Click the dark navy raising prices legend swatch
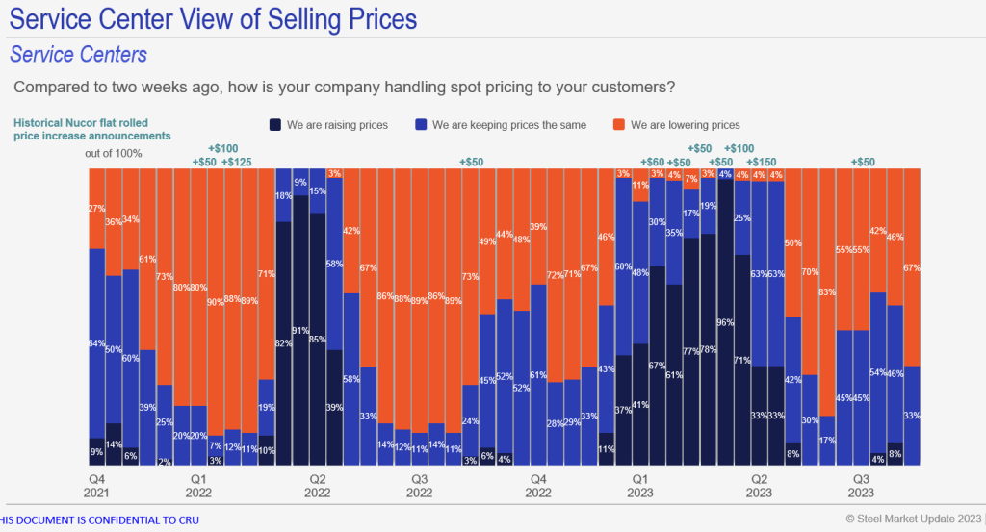The width and height of the screenshot is (986, 532). (x=275, y=125)
